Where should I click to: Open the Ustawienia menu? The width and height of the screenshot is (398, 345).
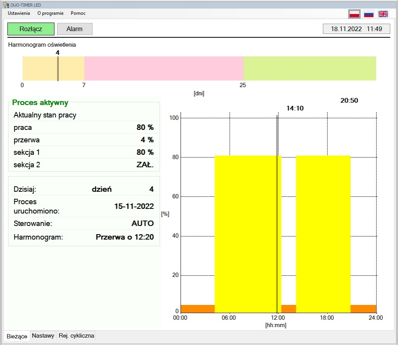19,13
